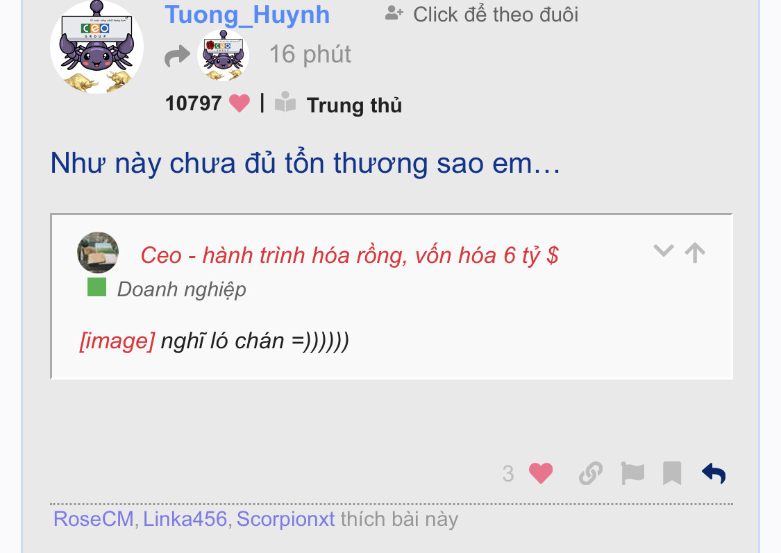This screenshot has height=553, width=781.
Task: Reply using the blue arrow icon
Action: click(x=714, y=473)
